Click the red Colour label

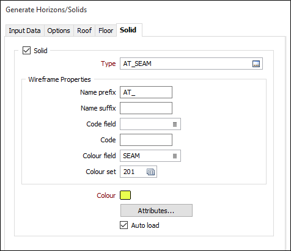click(106, 195)
